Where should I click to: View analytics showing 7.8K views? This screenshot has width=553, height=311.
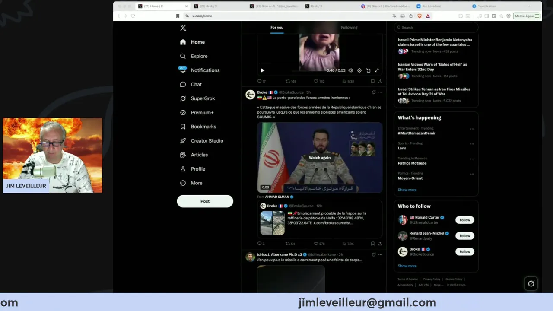tap(348, 244)
